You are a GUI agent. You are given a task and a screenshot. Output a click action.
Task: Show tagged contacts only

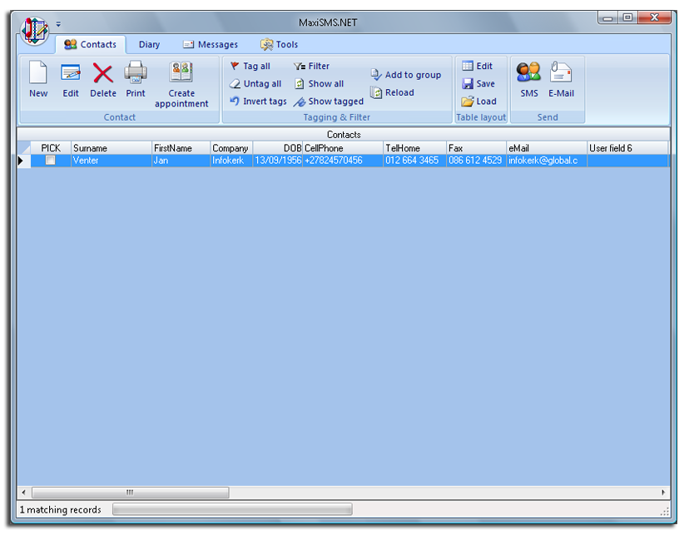[x=329, y=102]
